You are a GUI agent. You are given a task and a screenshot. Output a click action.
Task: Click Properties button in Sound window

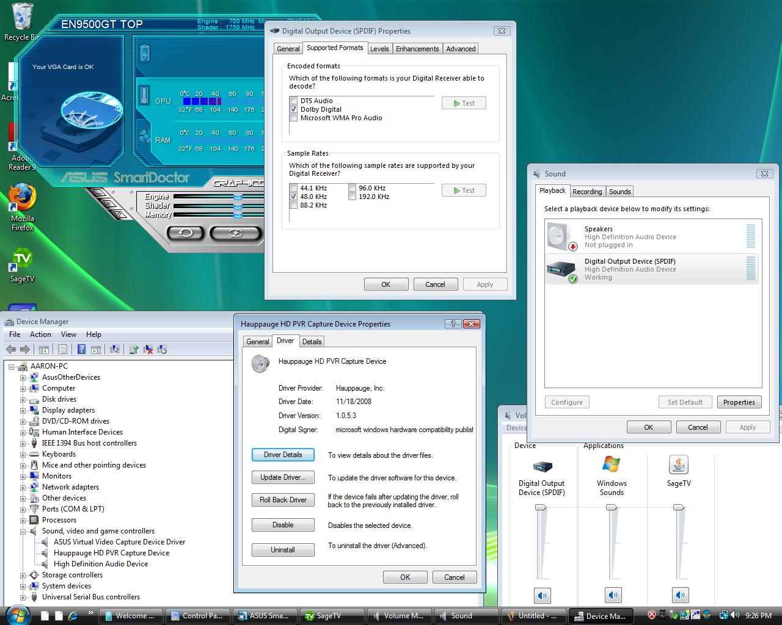(739, 402)
